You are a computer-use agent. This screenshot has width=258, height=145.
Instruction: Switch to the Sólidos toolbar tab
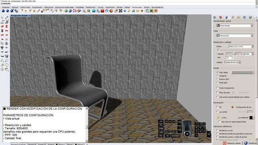[x=119, y=7]
